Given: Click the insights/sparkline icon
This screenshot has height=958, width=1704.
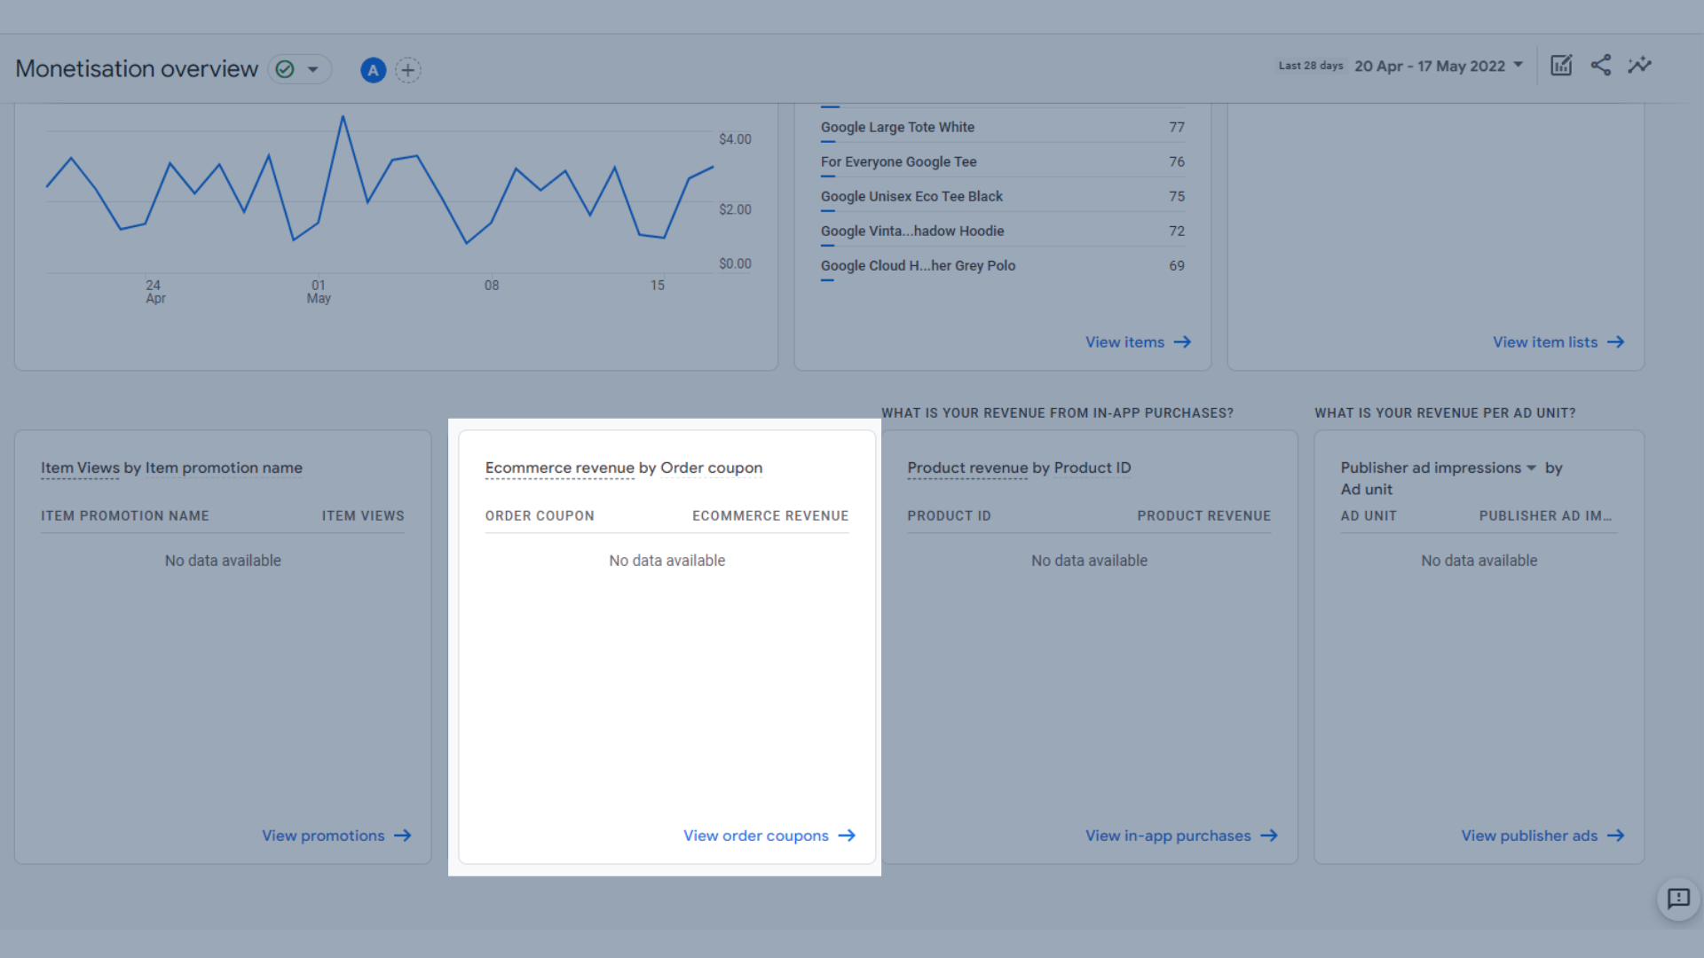Looking at the screenshot, I should (1639, 65).
